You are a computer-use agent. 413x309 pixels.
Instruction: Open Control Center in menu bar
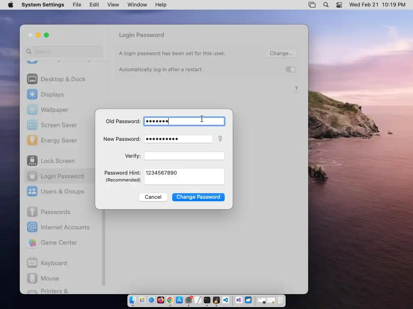click(339, 5)
